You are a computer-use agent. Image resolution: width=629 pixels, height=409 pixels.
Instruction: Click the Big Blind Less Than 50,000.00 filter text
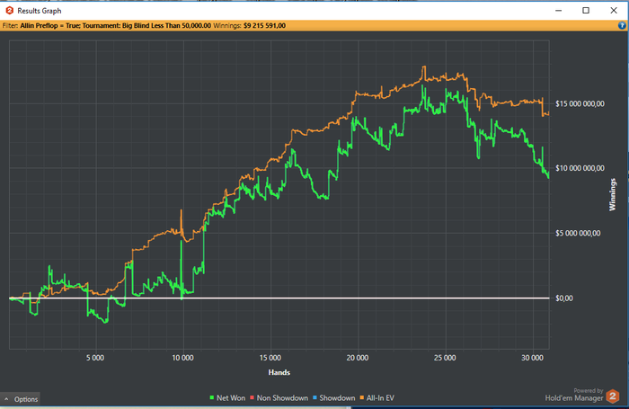click(166, 26)
